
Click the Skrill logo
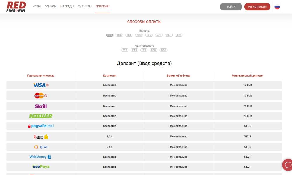tap(41, 106)
